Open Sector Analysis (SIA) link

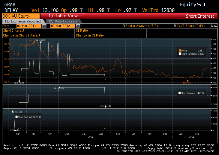coord(140,26)
